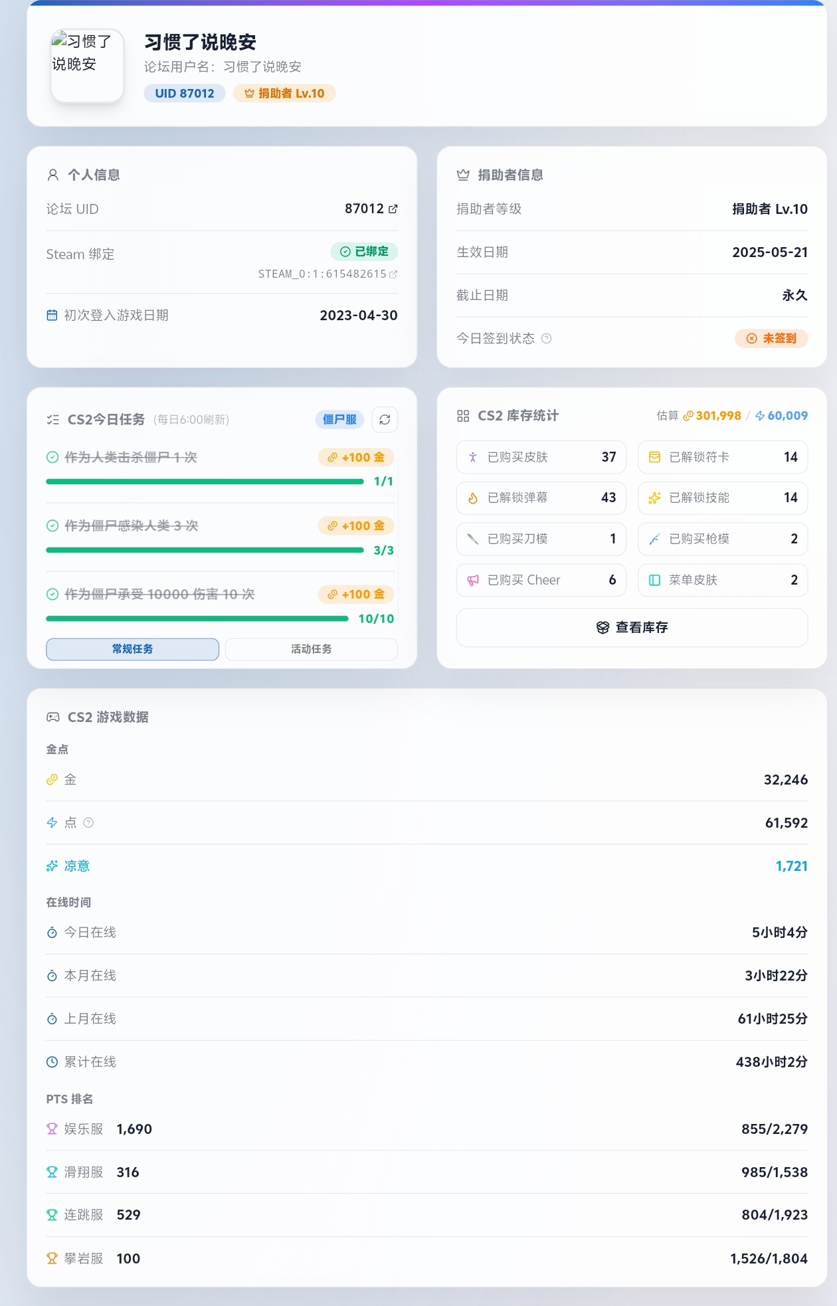This screenshot has height=1306, width=837.
Task: Click the 61小时25分 last month value
Action: tap(773, 1019)
